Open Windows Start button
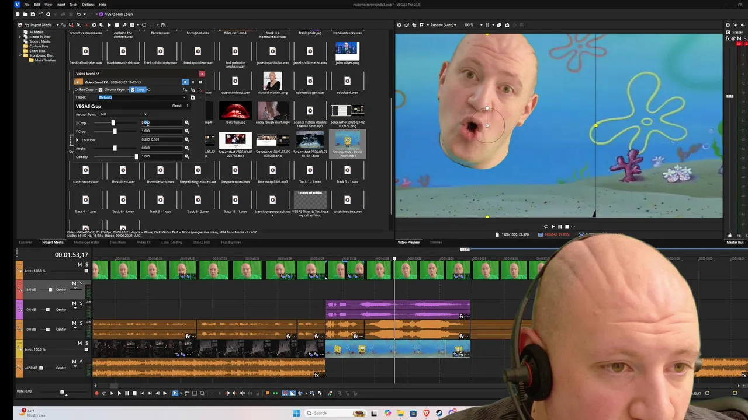The image size is (748, 420). click(x=296, y=413)
